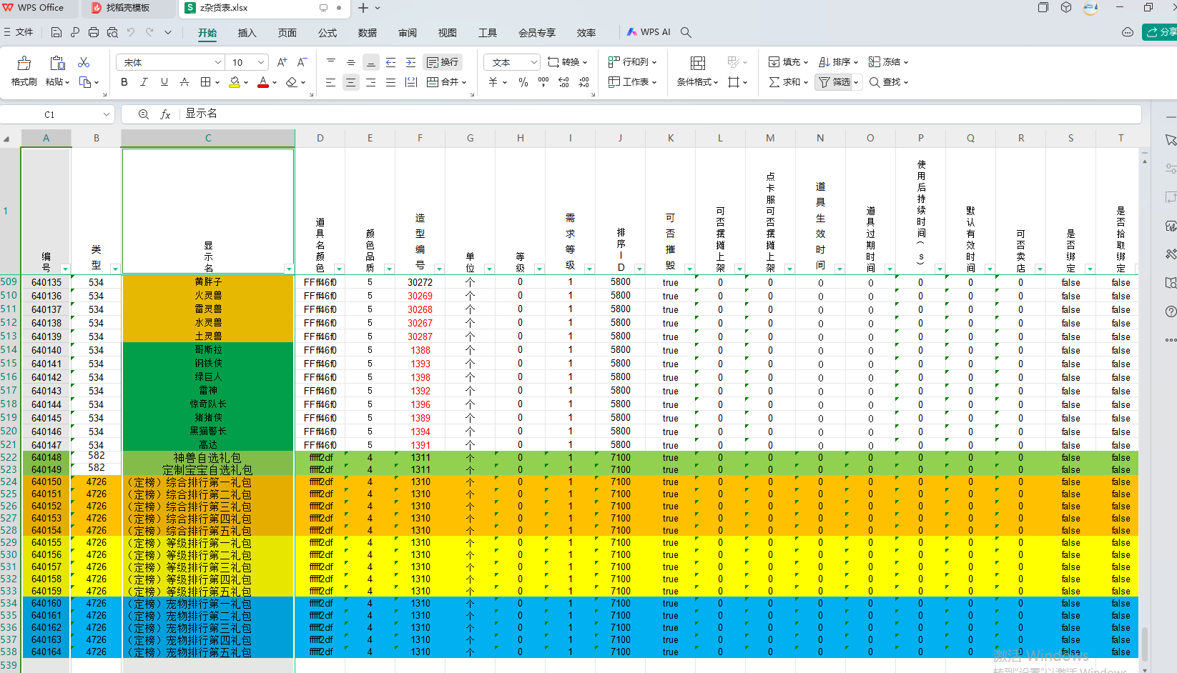
Task: Click the Format Painter (格式刷) icon
Action: [x=24, y=71]
